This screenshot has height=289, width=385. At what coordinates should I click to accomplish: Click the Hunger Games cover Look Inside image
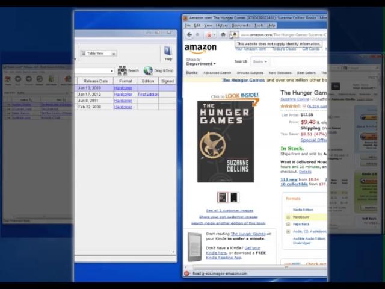[226, 141]
